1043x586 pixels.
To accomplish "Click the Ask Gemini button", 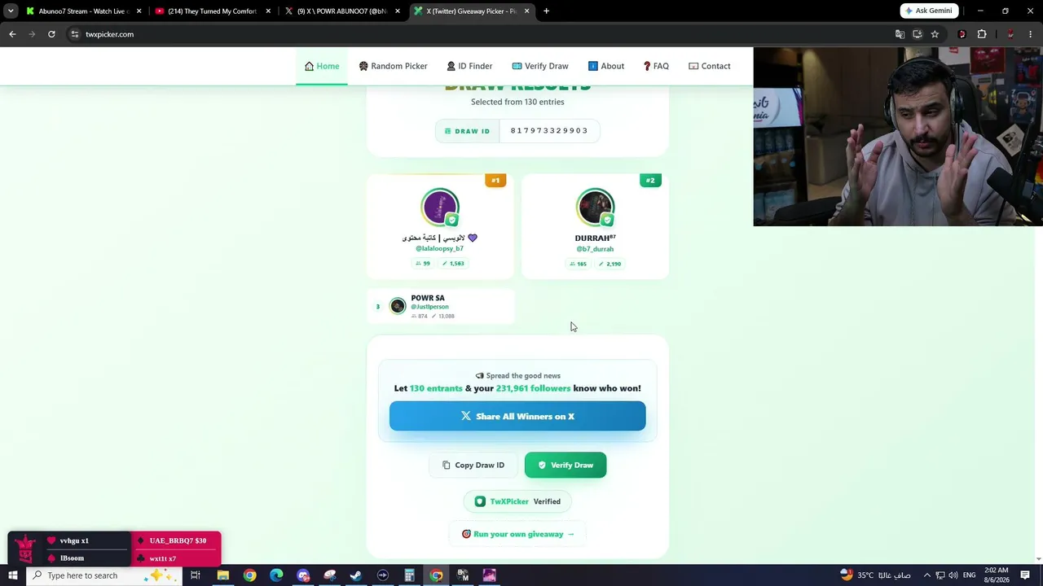I will pos(929,11).
